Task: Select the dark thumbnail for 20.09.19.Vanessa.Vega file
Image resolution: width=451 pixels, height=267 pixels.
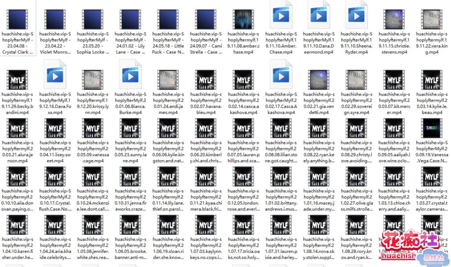Action: coord(432,128)
